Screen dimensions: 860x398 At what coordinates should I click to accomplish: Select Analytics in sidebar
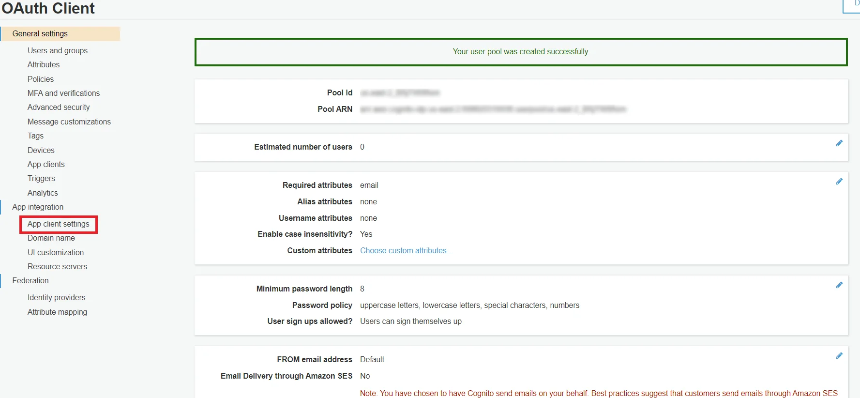(x=43, y=193)
